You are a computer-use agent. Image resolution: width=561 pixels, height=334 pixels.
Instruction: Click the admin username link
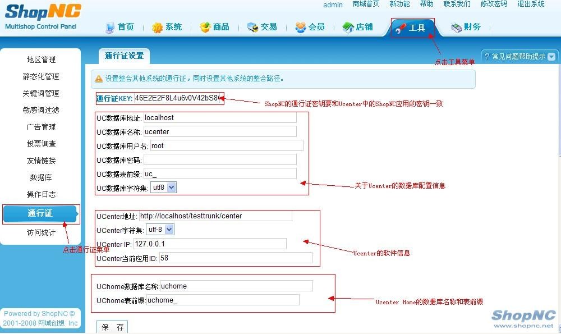pyautogui.click(x=333, y=4)
